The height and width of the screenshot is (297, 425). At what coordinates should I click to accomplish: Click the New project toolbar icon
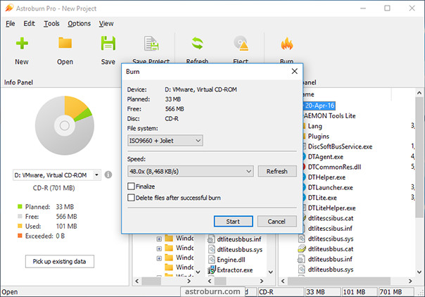(22, 44)
